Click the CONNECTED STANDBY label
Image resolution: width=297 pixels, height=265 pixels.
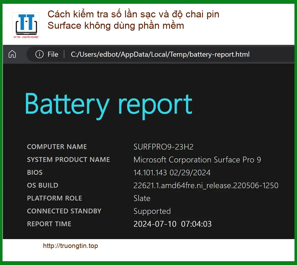pos(64,211)
